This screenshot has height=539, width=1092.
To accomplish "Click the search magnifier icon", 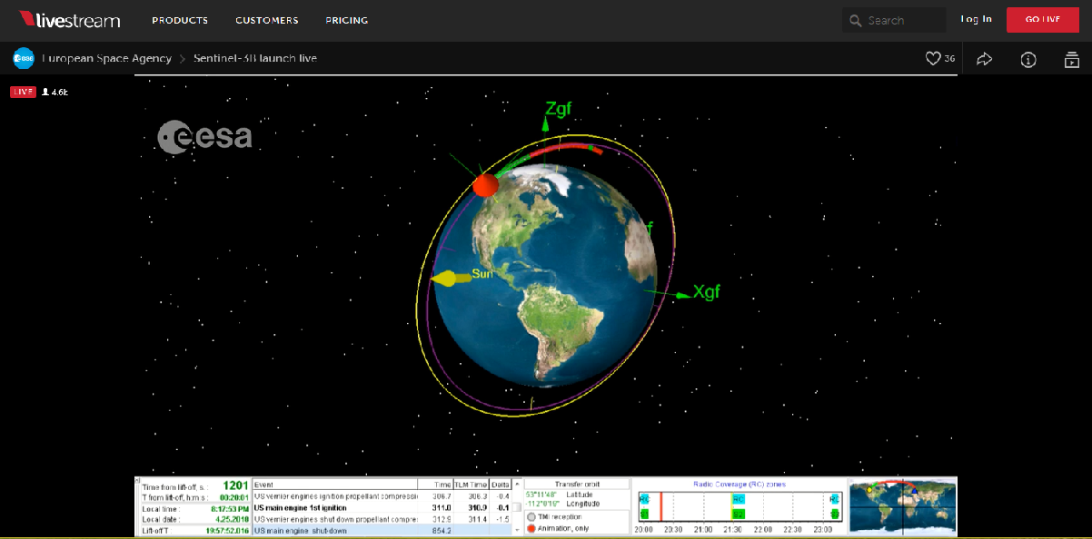I will click(855, 20).
